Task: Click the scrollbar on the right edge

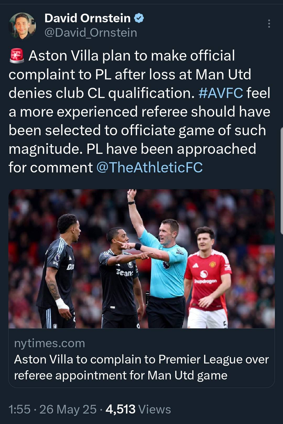Action: [x=282, y=181]
